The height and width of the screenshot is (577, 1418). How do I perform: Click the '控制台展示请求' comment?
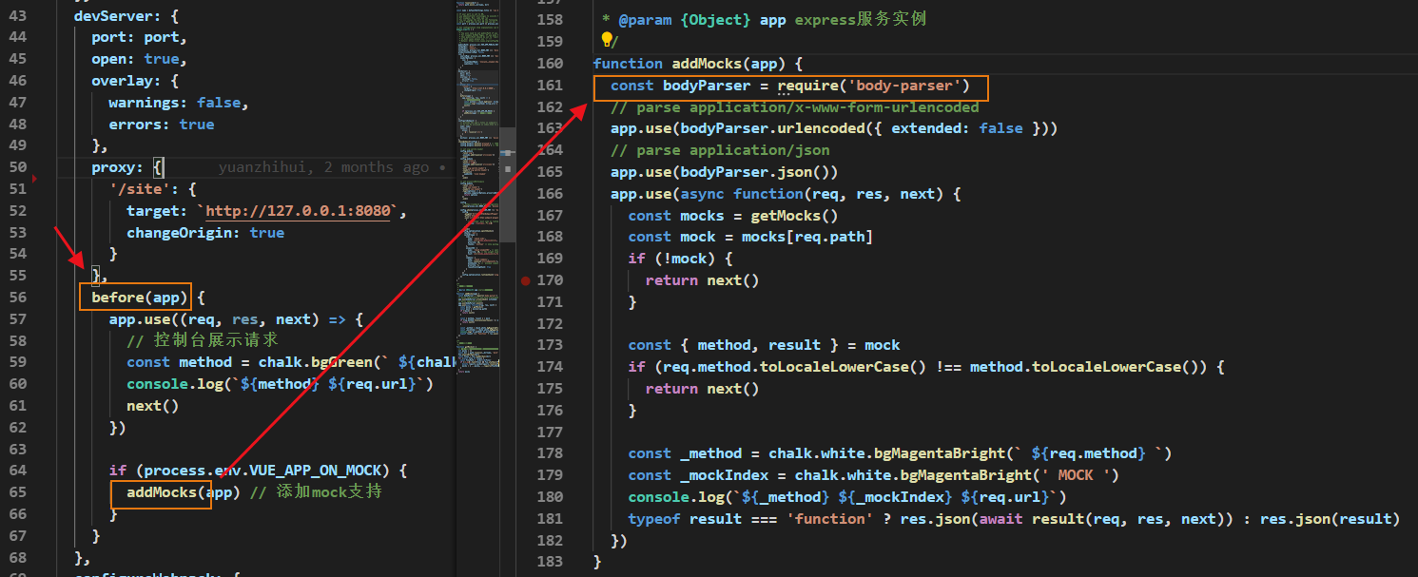pyautogui.click(x=202, y=340)
